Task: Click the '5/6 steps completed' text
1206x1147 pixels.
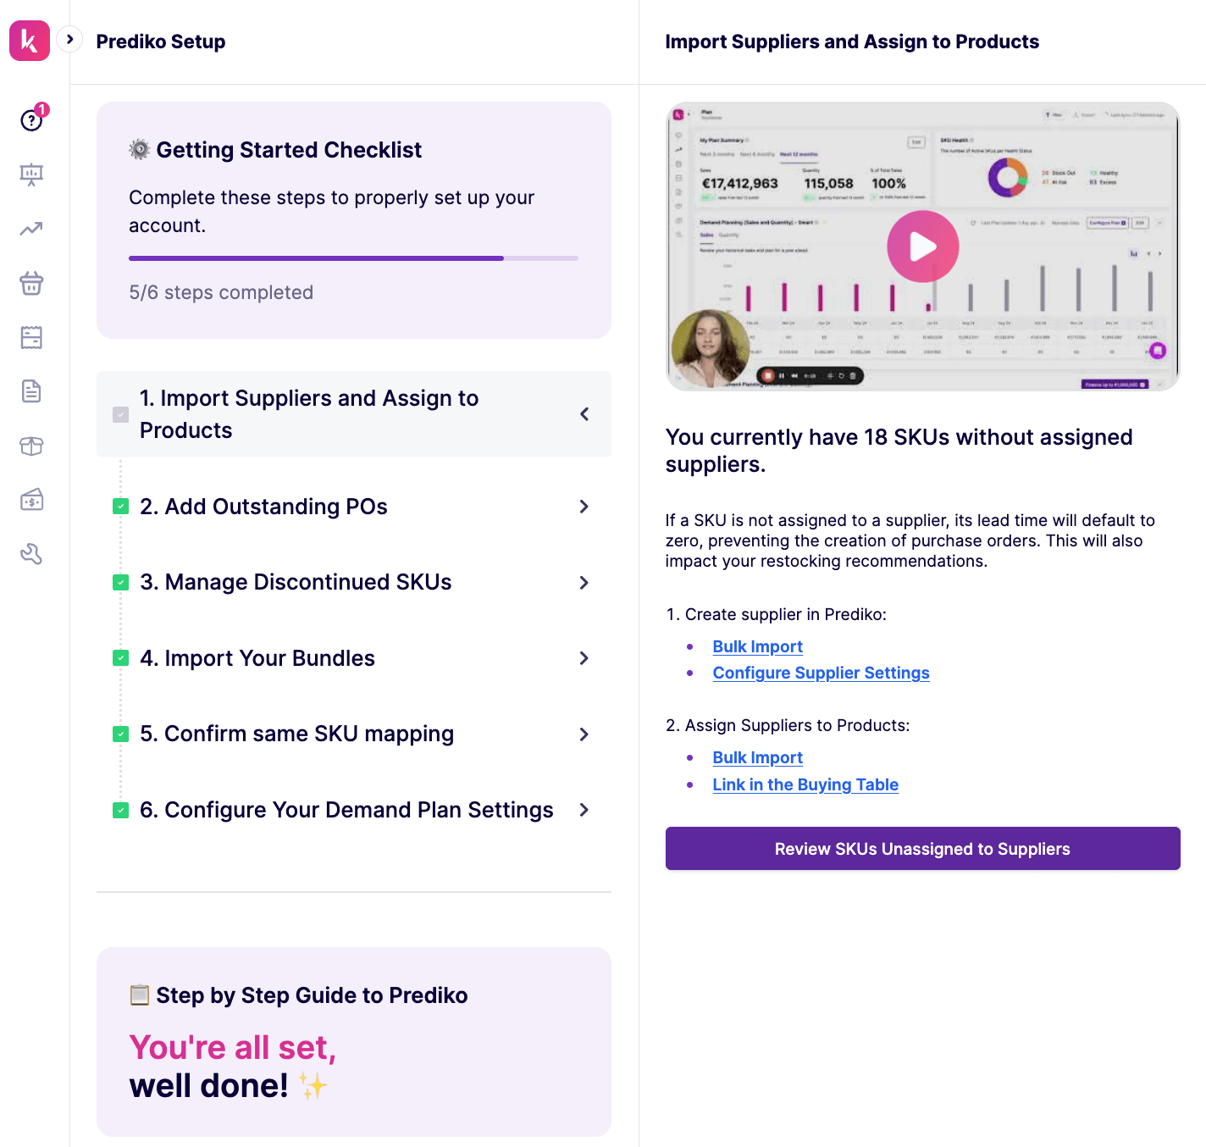Action: 221,292
